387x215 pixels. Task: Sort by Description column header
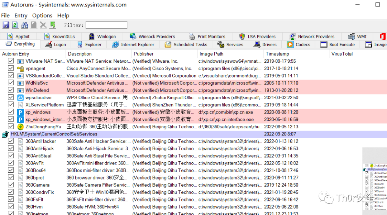coord(99,54)
